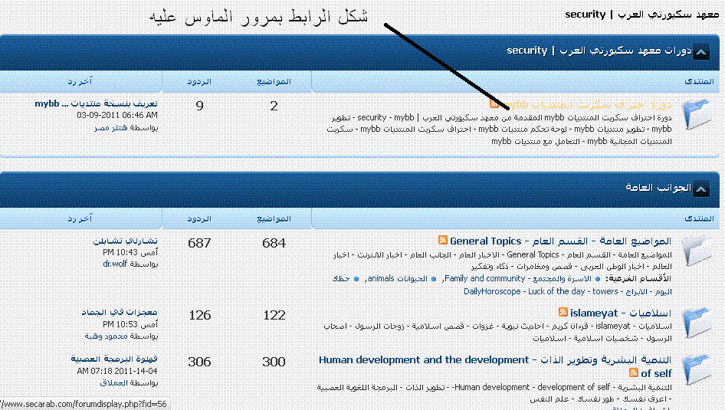Open the RSS feed for the mybb course forum
Screen dimensions: 725x410
494,103
